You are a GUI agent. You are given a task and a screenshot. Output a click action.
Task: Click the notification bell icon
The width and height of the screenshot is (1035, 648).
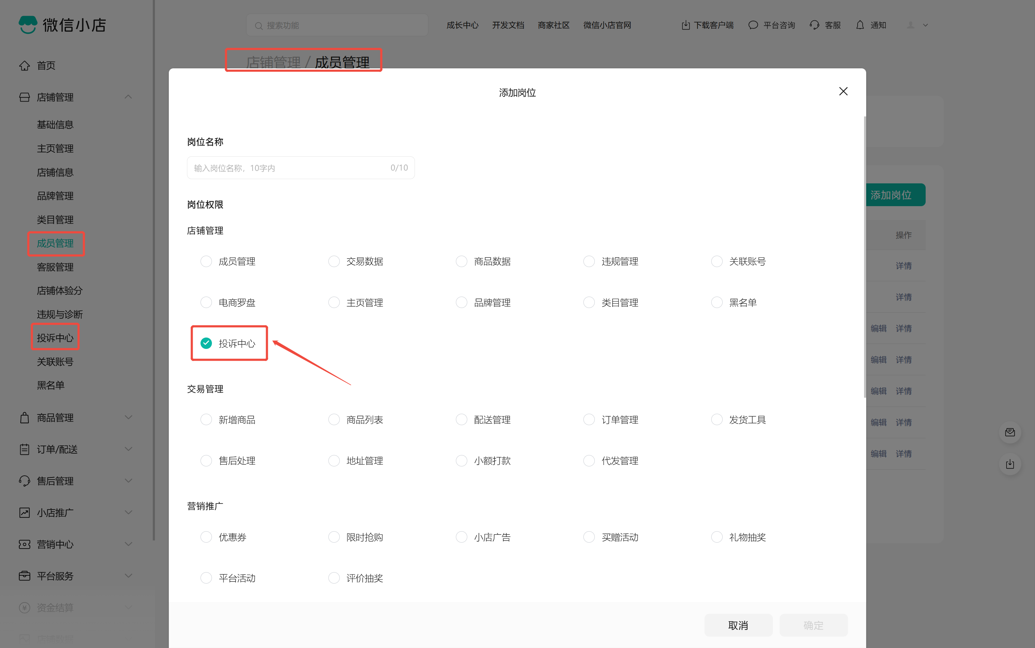pyautogui.click(x=860, y=25)
